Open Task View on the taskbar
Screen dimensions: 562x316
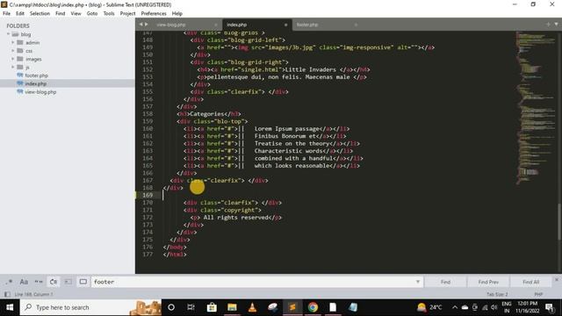coord(191,307)
